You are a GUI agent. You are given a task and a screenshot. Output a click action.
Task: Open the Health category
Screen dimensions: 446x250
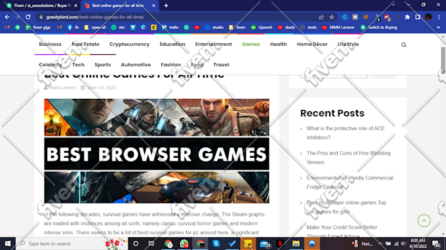(279, 45)
